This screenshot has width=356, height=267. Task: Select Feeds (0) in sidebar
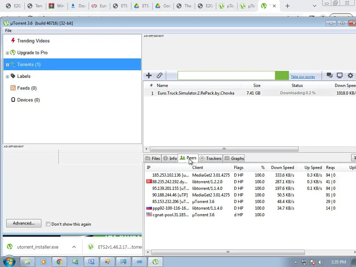27,88
